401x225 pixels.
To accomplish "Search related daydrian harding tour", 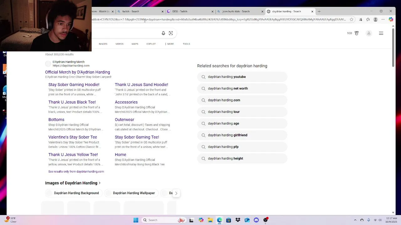I will 242,112.
